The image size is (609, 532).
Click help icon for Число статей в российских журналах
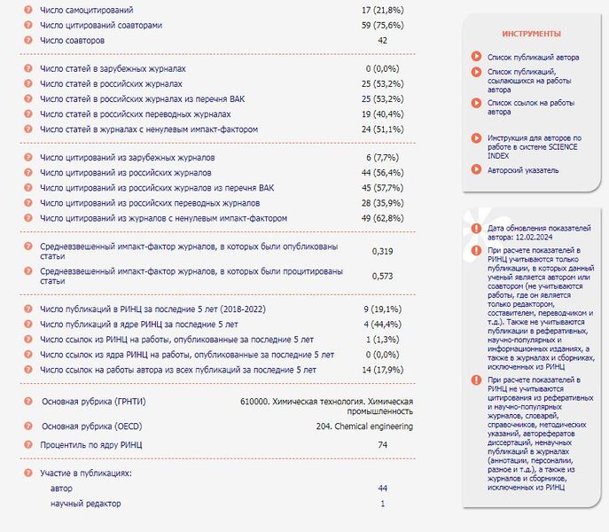(28, 83)
